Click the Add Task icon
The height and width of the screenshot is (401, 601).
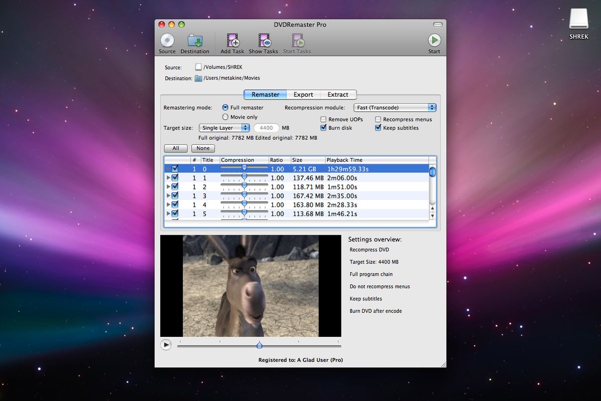click(x=231, y=39)
